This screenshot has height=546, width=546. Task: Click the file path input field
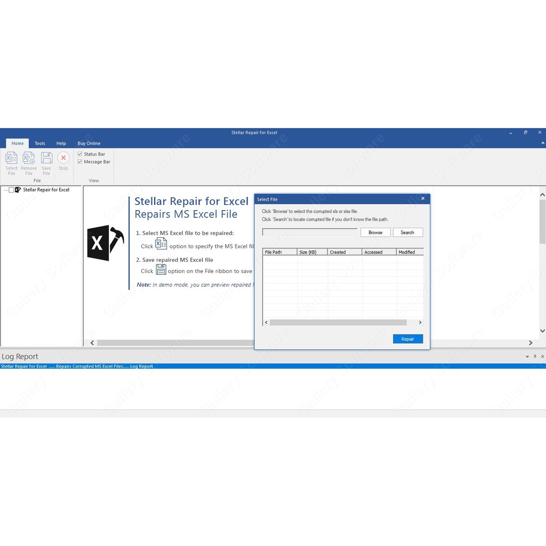tap(310, 232)
